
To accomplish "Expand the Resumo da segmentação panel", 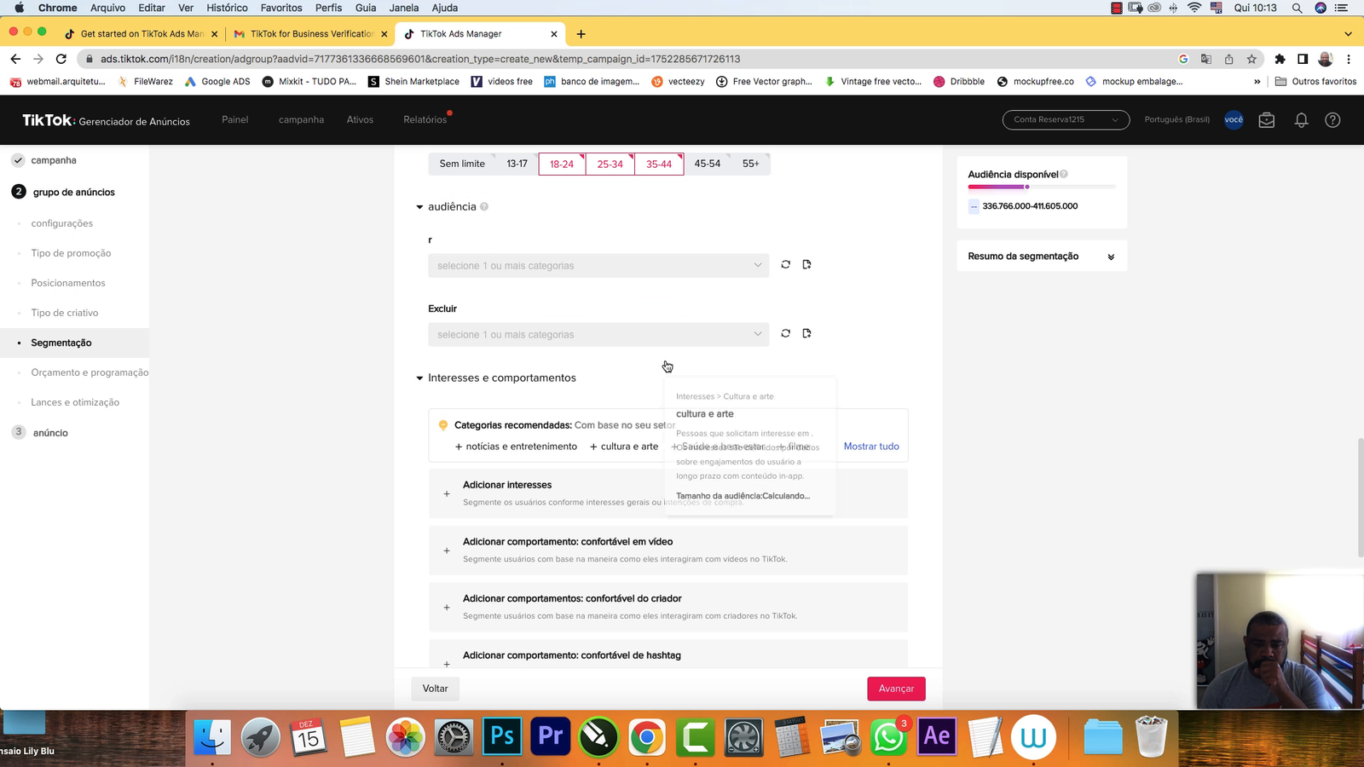I will coord(1111,257).
